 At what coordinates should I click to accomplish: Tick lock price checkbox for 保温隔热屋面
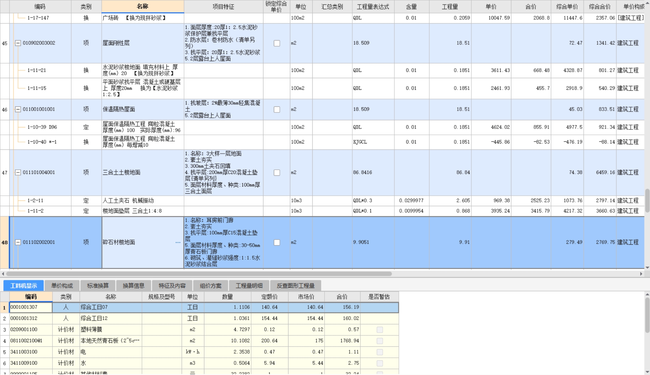click(x=277, y=109)
